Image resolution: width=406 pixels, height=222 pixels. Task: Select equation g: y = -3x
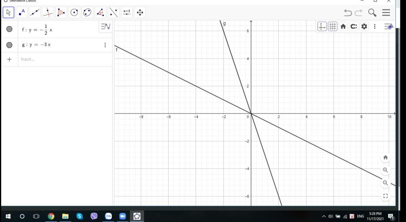(x=36, y=45)
